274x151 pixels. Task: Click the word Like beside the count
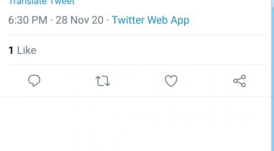(x=27, y=50)
